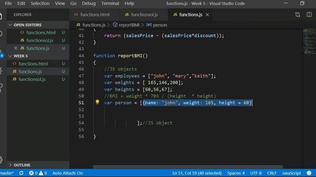316x177 pixels.
Task: Click the text "function reportBMI()"
Action: click(120, 56)
